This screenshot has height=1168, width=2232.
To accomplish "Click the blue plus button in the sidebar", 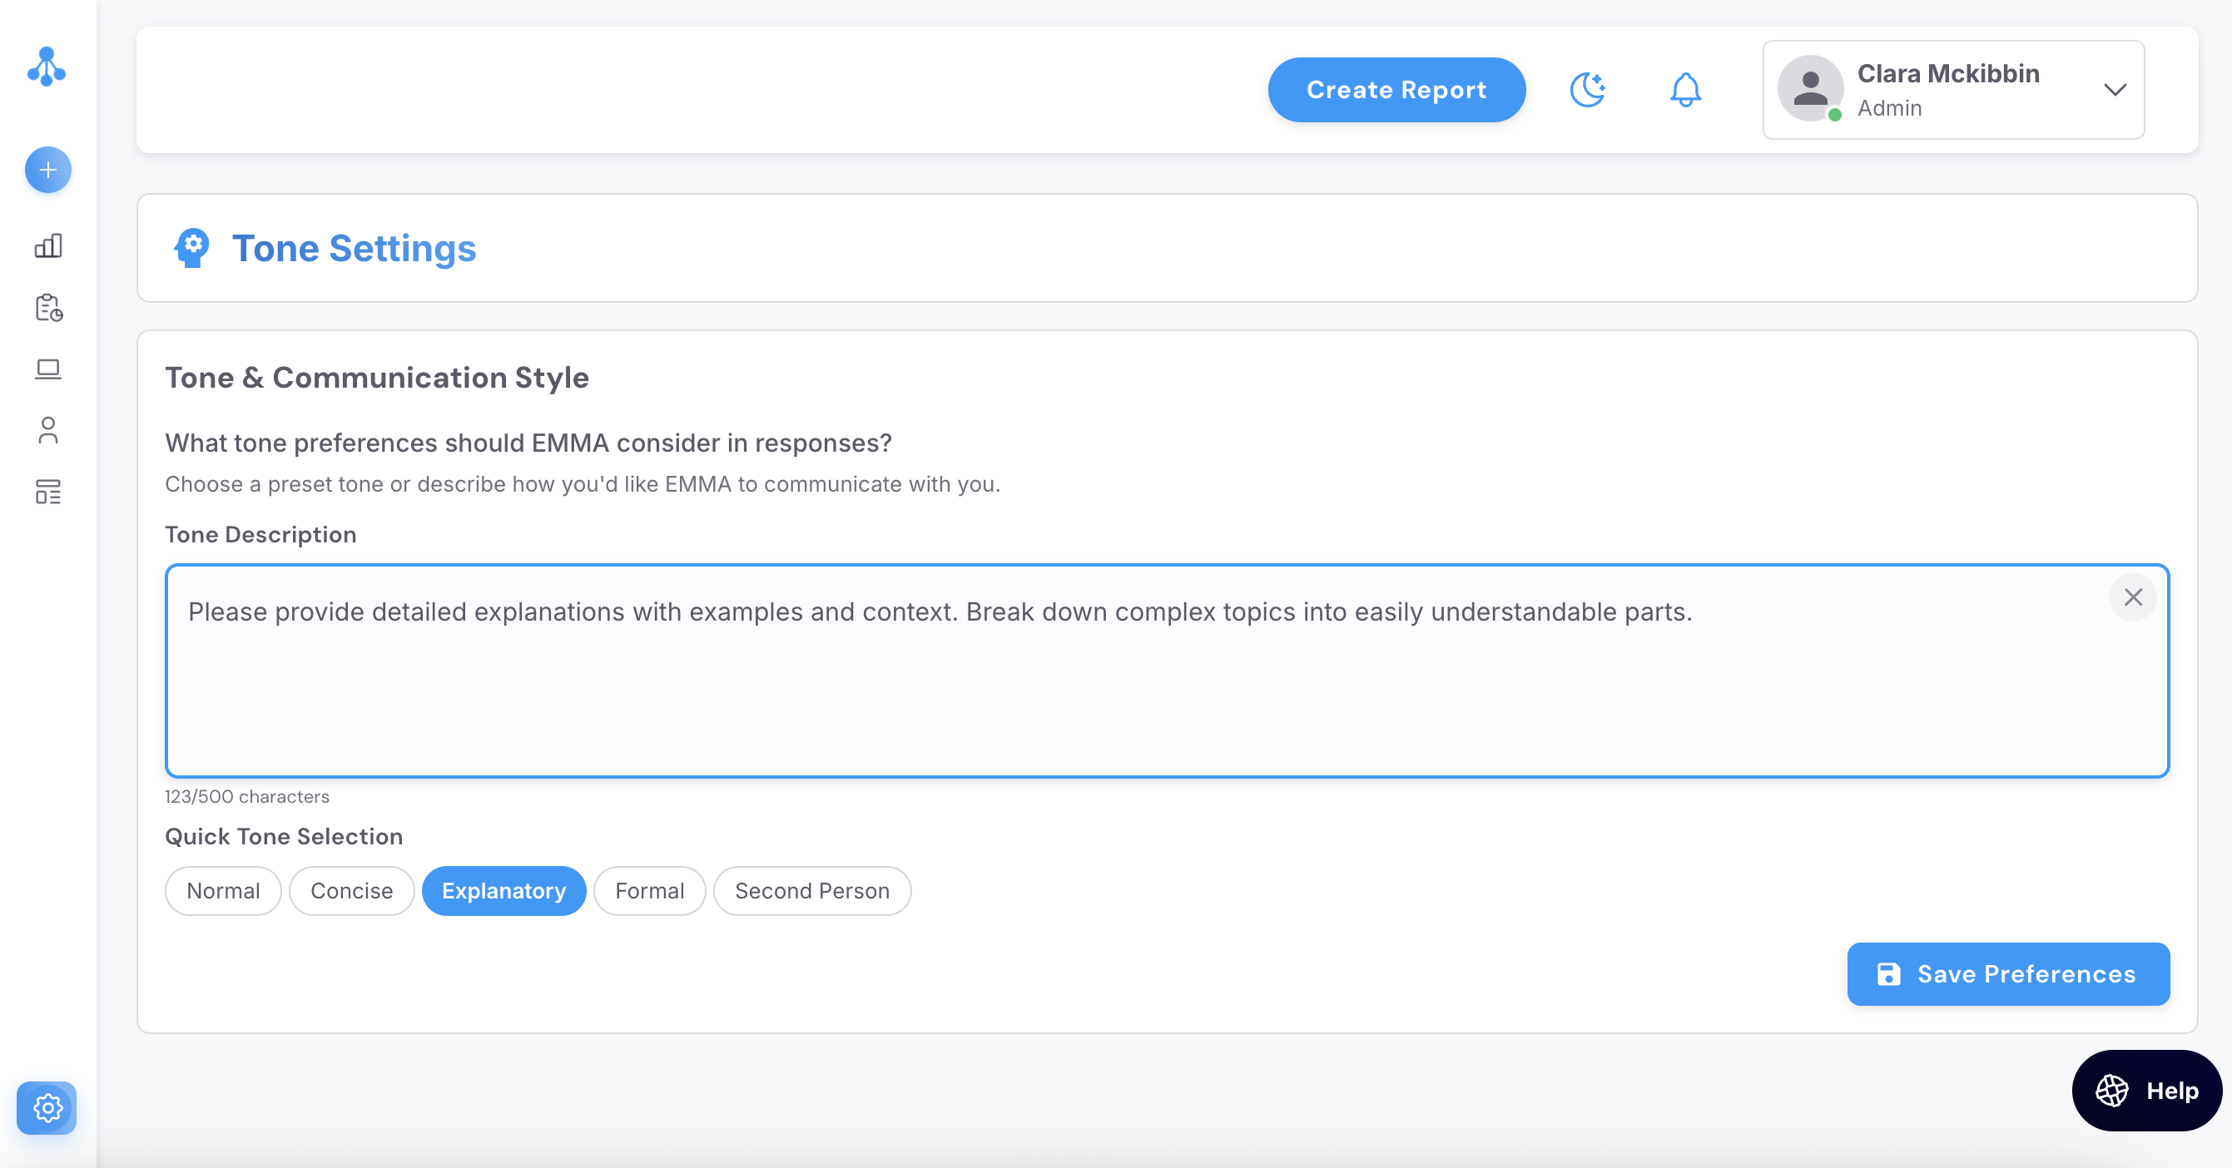I will (47, 170).
